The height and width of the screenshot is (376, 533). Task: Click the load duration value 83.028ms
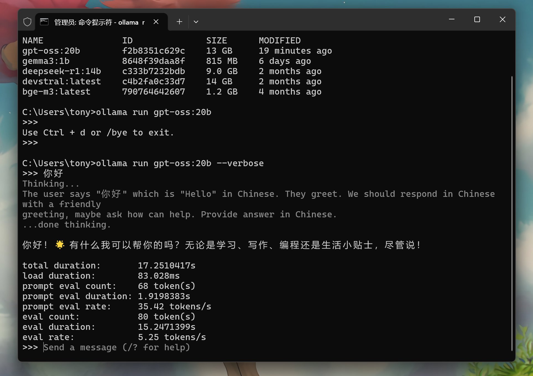pos(159,276)
